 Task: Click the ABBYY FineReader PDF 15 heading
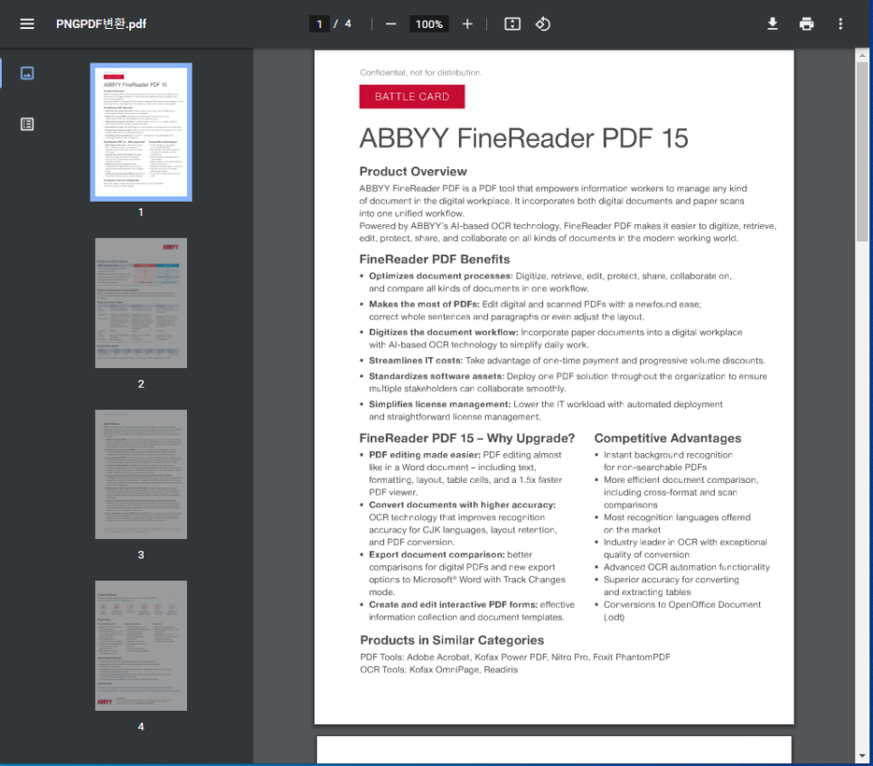tap(524, 138)
